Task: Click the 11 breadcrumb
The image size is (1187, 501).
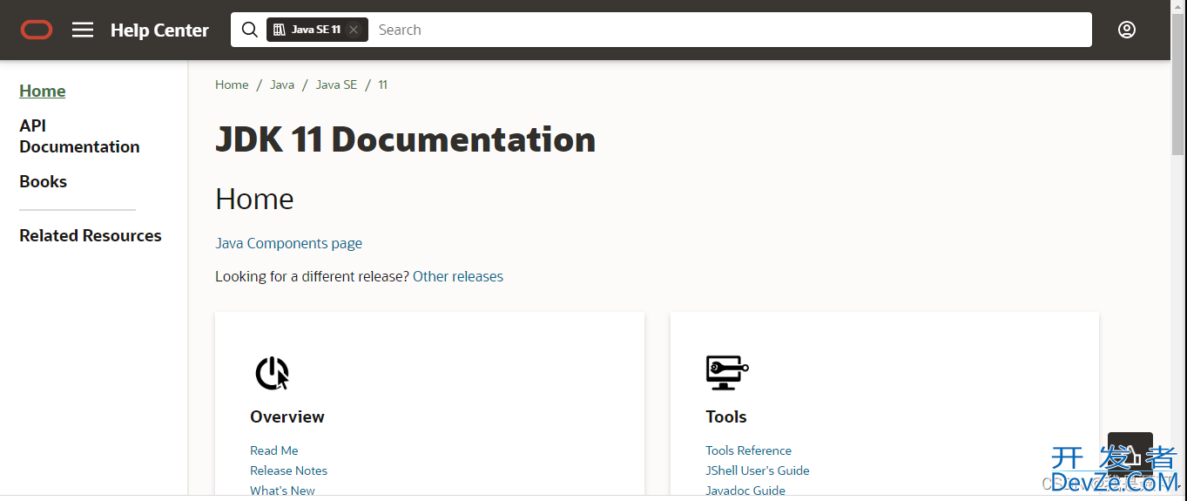Action: coord(382,85)
